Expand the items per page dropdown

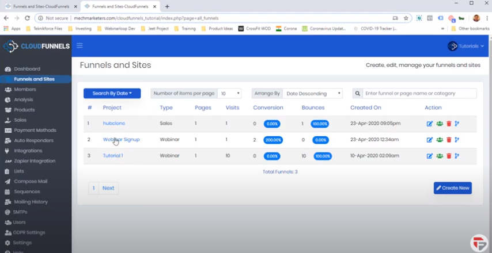[x=230, y=93]
